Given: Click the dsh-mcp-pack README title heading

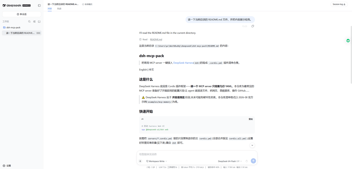Looking at the screenshot, I should click(152, 56).
